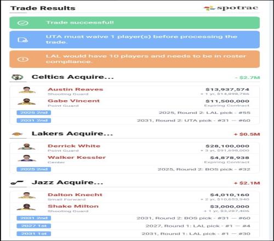Select the Walker Kessler name link

77,157
